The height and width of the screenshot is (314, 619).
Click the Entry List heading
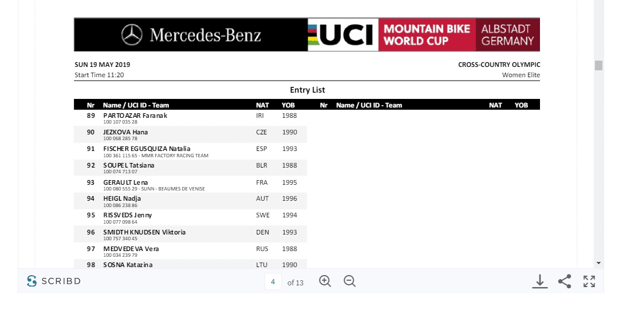(307, 90)
